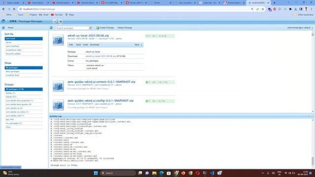Image resolution: width=315 pixels, height=177 pixels.
Task: Show New packages filter
Action: (24, 71)
